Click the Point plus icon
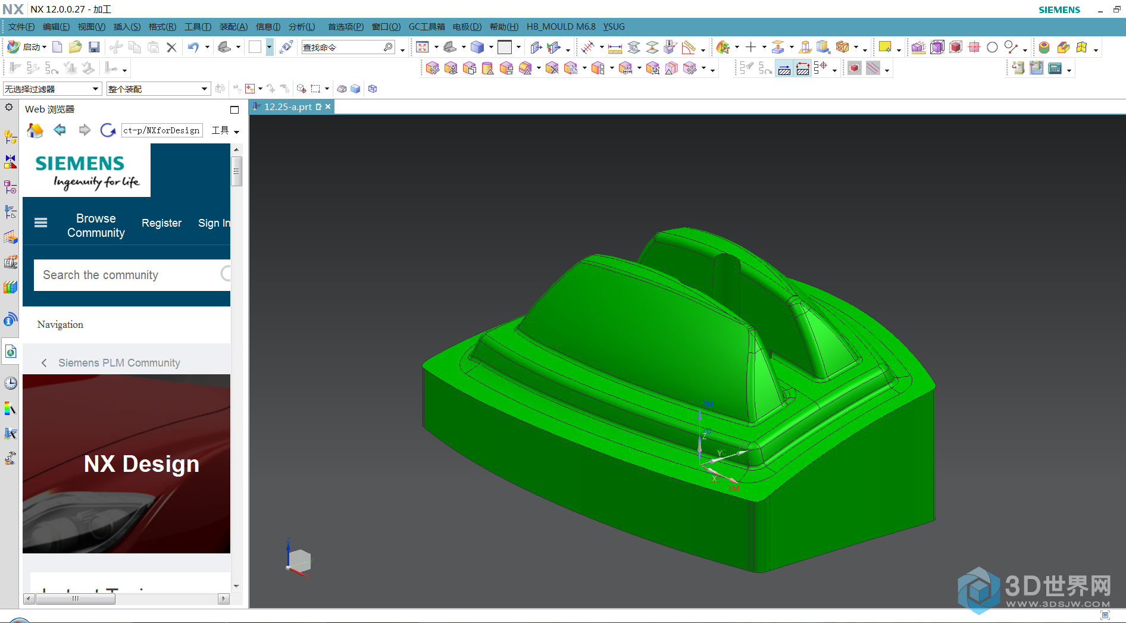Image resolution: width=1126 pixels, height=623 pixels. click(751, 47)
